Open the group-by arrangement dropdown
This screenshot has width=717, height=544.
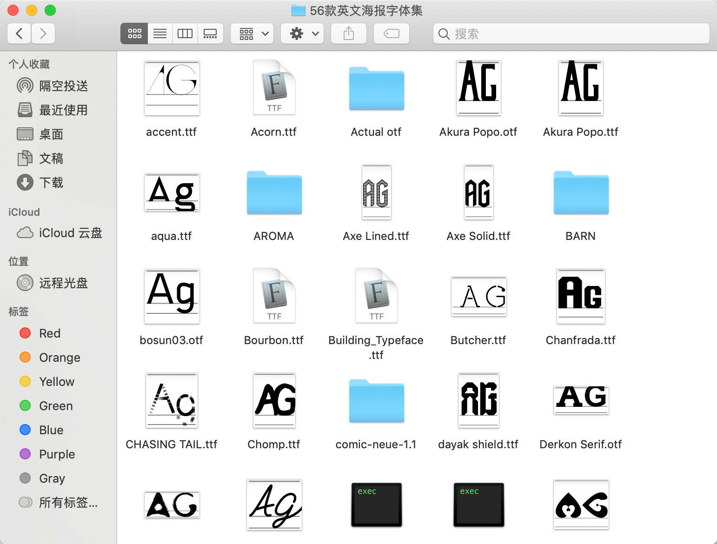(x=252, y=33)
